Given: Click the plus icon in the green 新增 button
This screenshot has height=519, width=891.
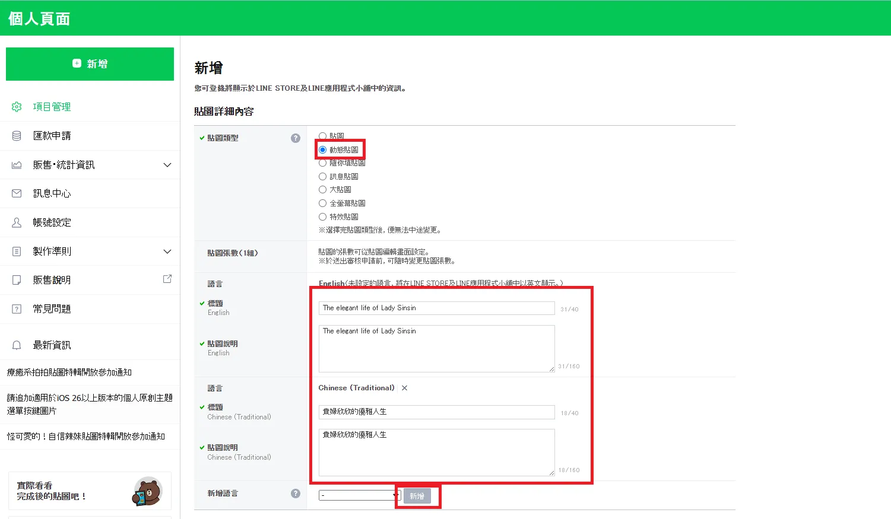Looking at the screenshot, I should (77, 63).
